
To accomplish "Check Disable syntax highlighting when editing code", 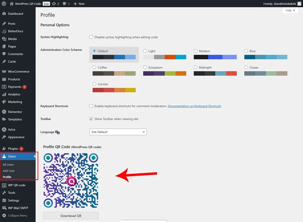I will tap(91, 37).
